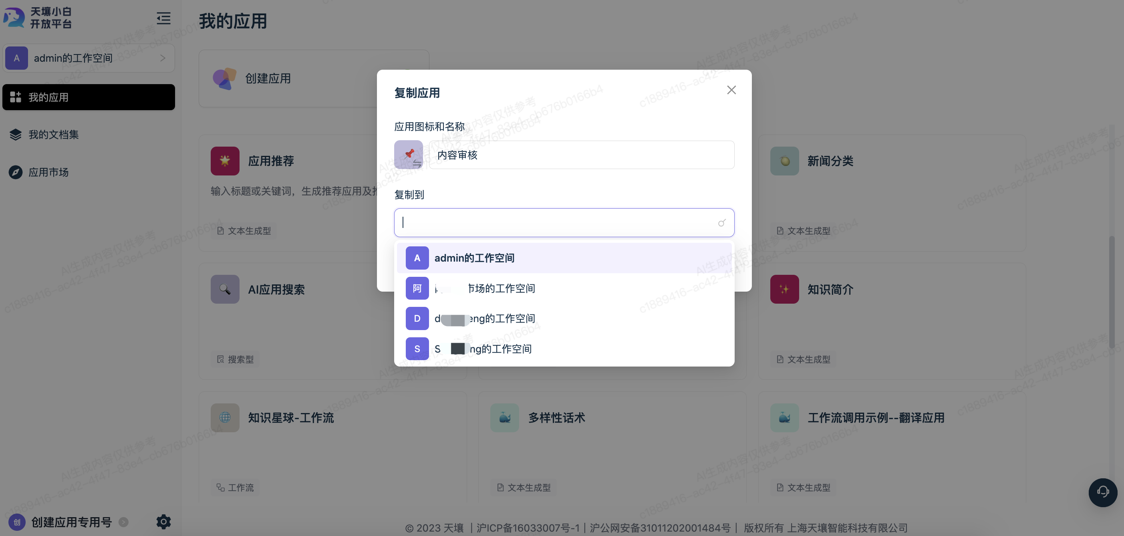Open the admin的工作空间 workspace switcher
Image resolution: width=1124 pixels, height=536 pixels.
click(x=89, y=58)
